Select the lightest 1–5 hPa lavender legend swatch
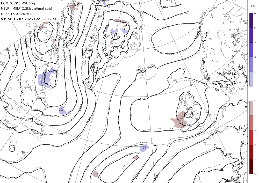 [251, 79]
